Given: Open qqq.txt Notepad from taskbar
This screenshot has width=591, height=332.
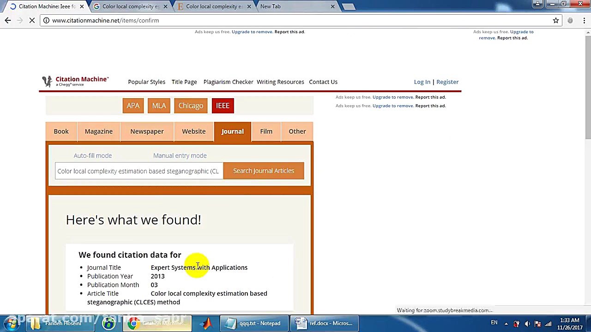Looking at the screenshot, I should 254,323.
